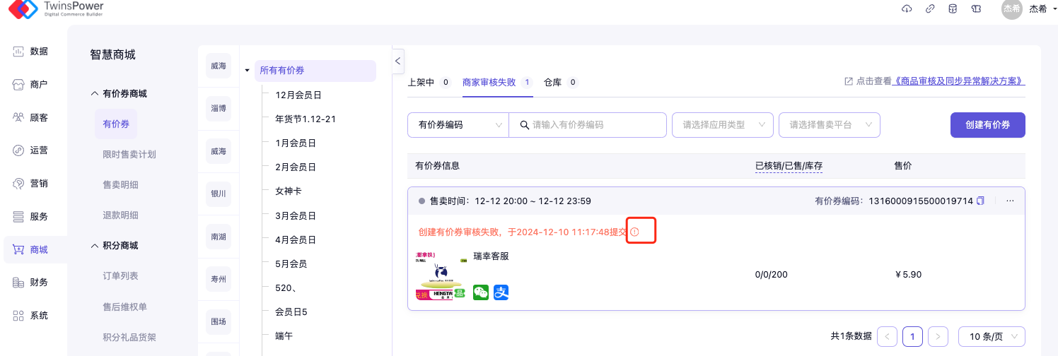Open the 有价券编码 search type dropdown

(x=458, y=125)
